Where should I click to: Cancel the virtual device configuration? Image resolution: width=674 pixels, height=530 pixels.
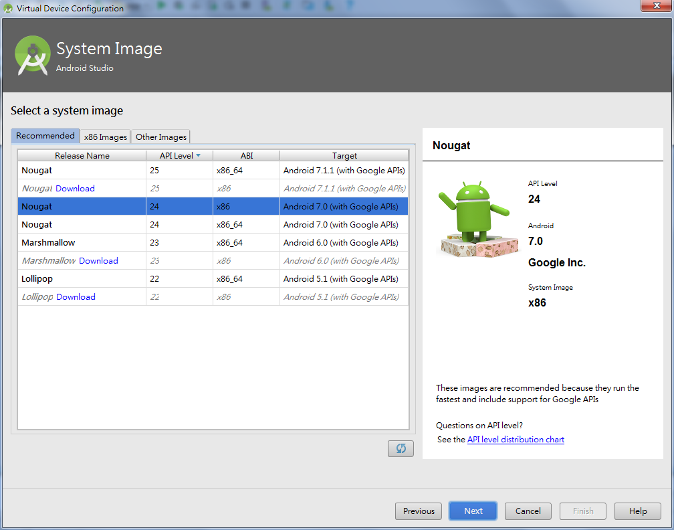528,511
